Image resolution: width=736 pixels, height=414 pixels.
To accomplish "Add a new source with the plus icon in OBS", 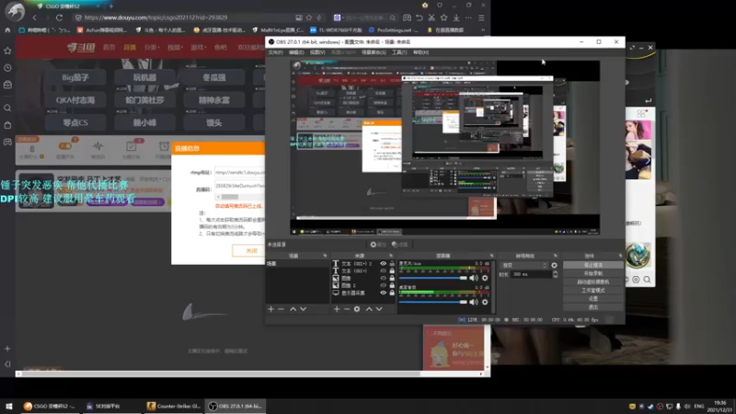I will (x=337, y=309).
